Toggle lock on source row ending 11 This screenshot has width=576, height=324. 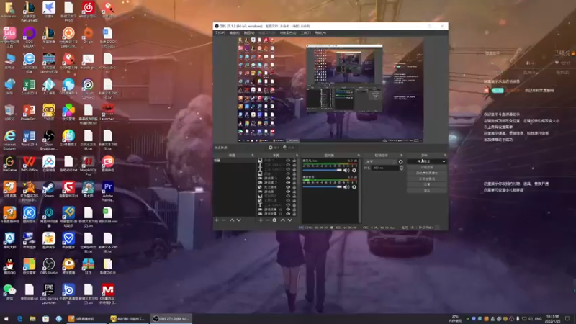[294, 214]
